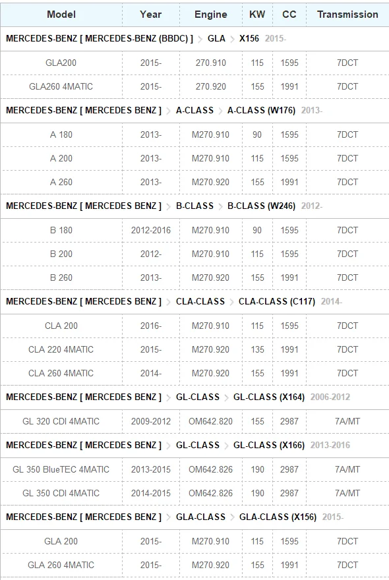The width and height of the screenshot is (389, 580).
Task: Open the A-CLASS (W176) breadcrumb link
Action: pyautogui.click(x=261, y=110)
